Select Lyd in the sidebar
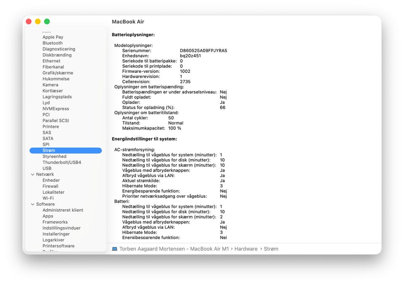Screen dimensions: 404x284 click(46, 103)
